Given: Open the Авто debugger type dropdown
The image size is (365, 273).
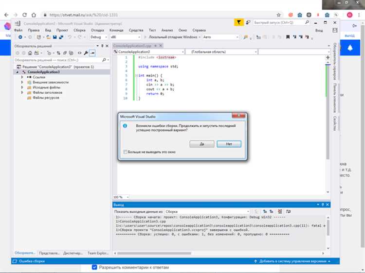Looking at the screenshot, I should (x=220, y=37).
